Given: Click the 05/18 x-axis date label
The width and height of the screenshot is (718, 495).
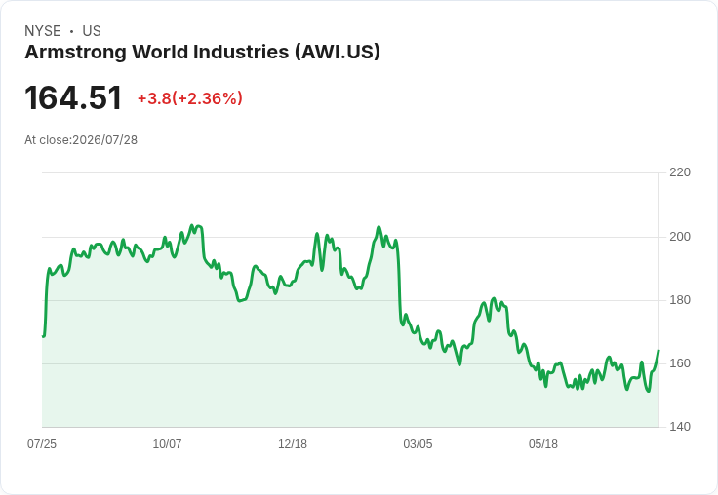Looking at the screenshot, I should coord(543,444).
